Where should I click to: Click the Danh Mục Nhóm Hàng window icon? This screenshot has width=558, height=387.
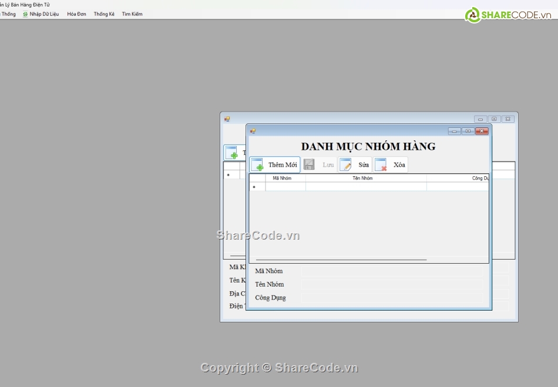253,131
